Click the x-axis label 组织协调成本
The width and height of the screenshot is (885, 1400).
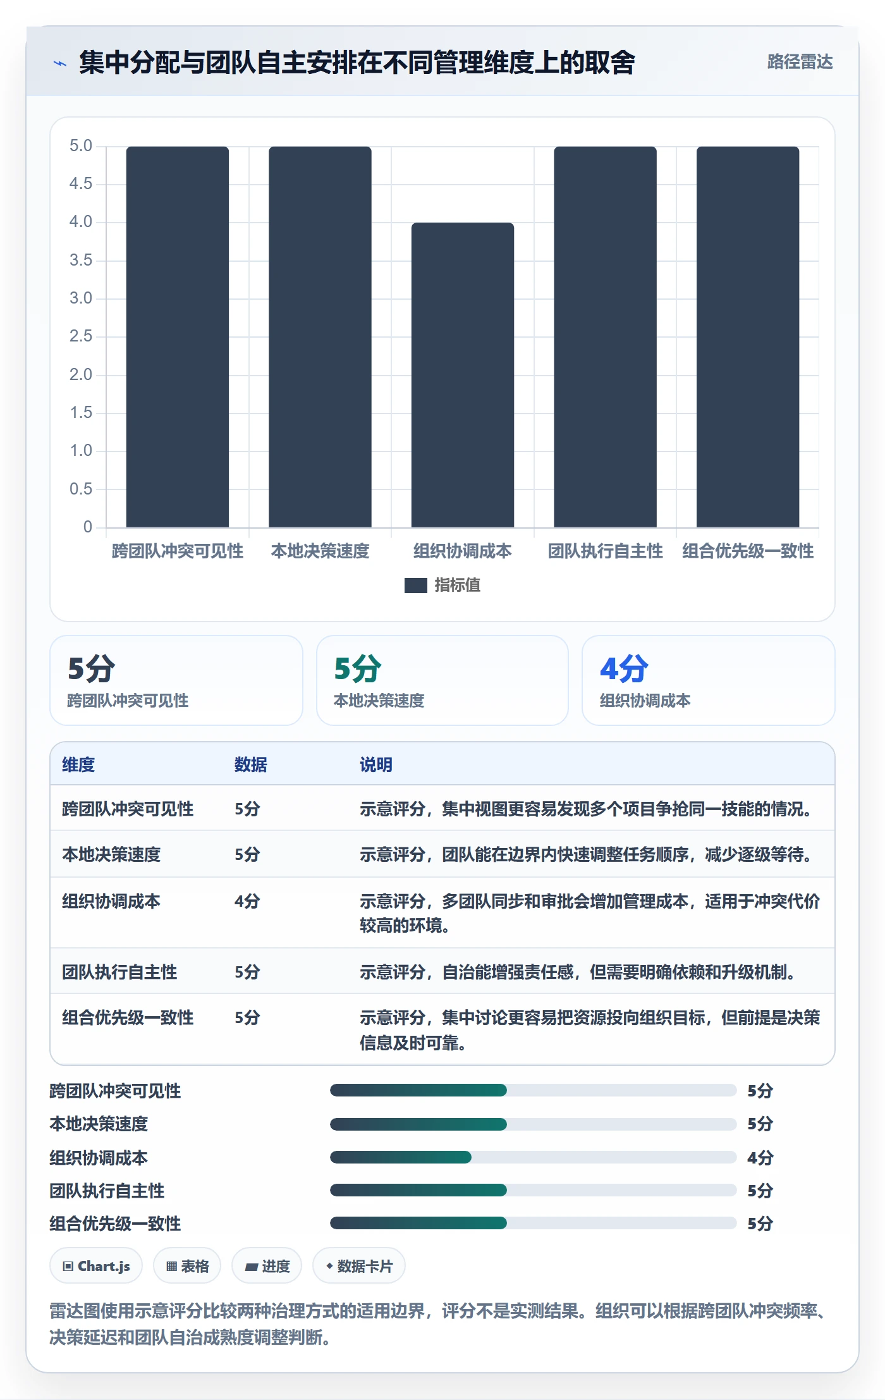click(x=463, y=551)
